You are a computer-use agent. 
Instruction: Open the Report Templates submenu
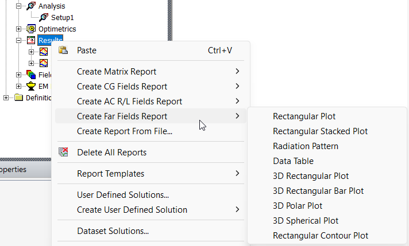tap(151, 174)
